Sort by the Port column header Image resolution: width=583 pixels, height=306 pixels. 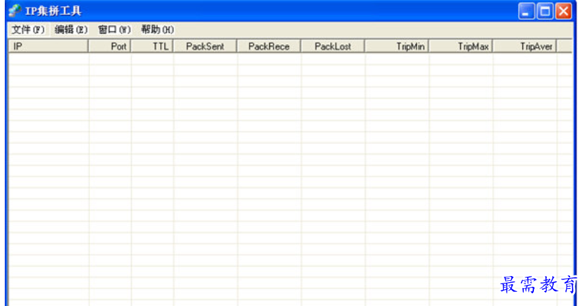pos(109,46)
